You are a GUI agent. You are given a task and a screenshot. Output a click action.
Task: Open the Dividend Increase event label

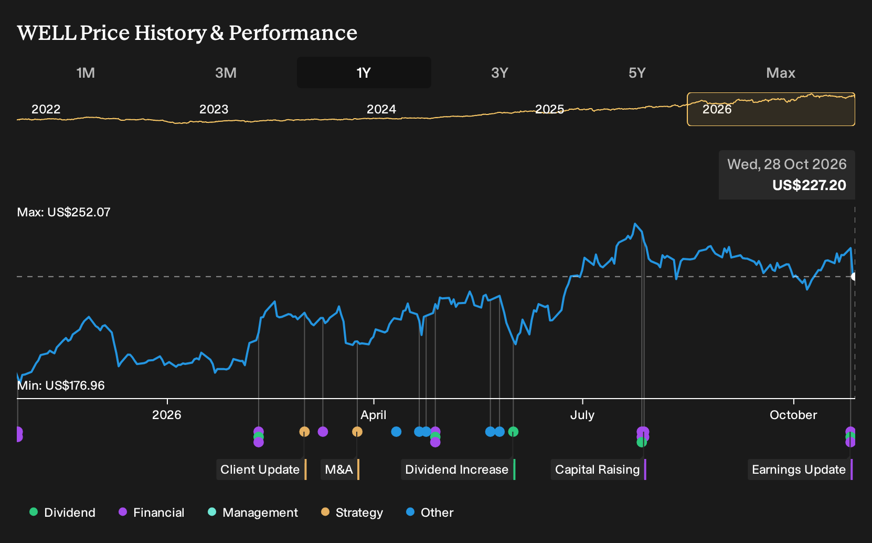coord(458,469)
